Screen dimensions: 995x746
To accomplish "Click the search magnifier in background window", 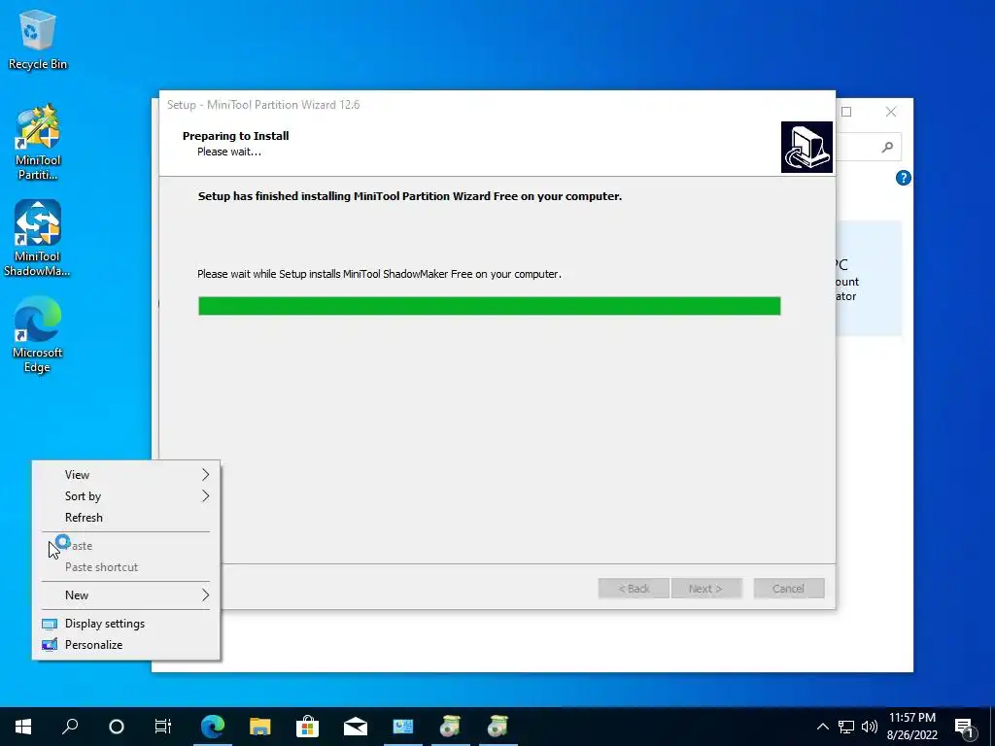I will 887,148.
